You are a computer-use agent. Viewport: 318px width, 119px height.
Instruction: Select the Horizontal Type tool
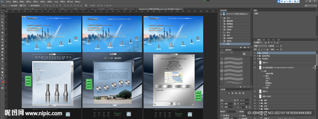pyautogui.click(x=2, y=62)
